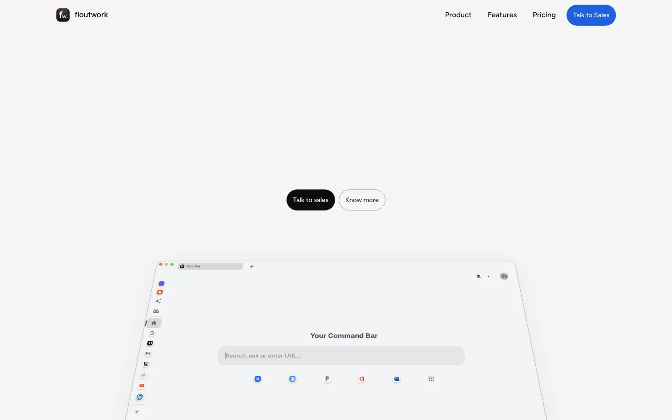Open the purple chat sidebar icon
Screen dimensions: 672x420
click(161, 283)
